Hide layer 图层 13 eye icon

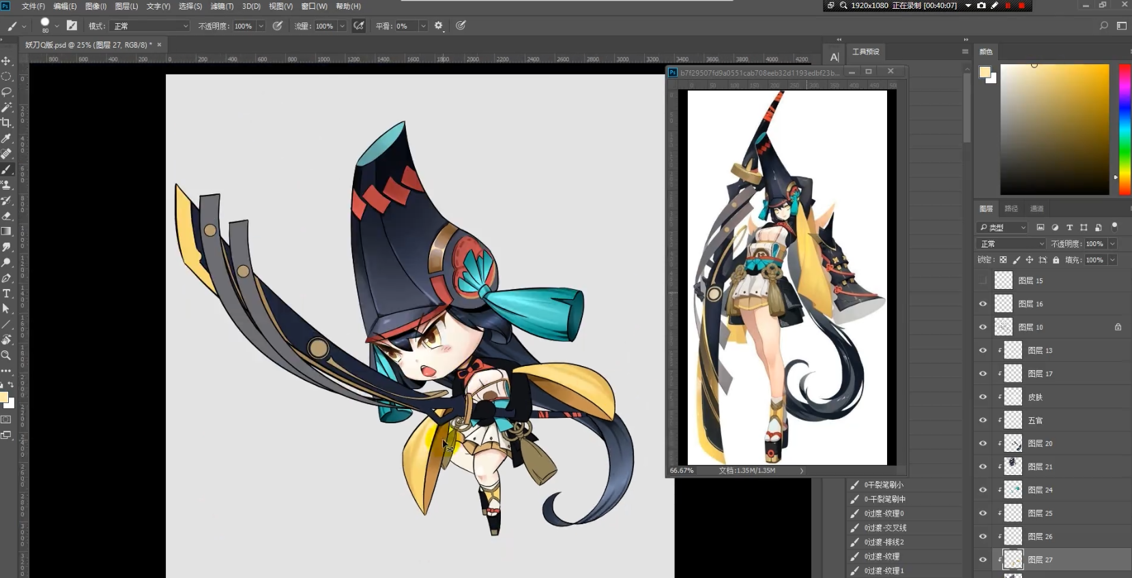click(983, 350)
